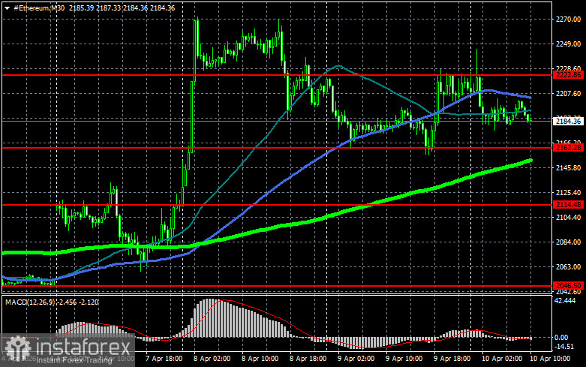
Task: Click the -14.51 MACD scale value
Action: click(x=564, y=347)
